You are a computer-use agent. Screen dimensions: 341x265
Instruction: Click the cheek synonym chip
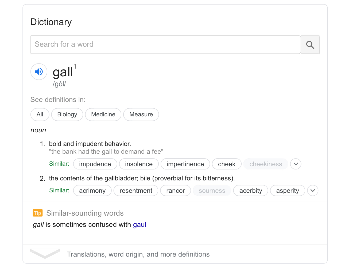227,164
